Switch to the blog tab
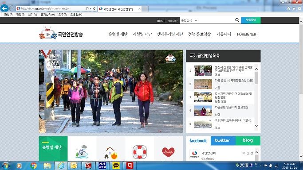This screenshot has height=170, width=303. coord(248,141)
